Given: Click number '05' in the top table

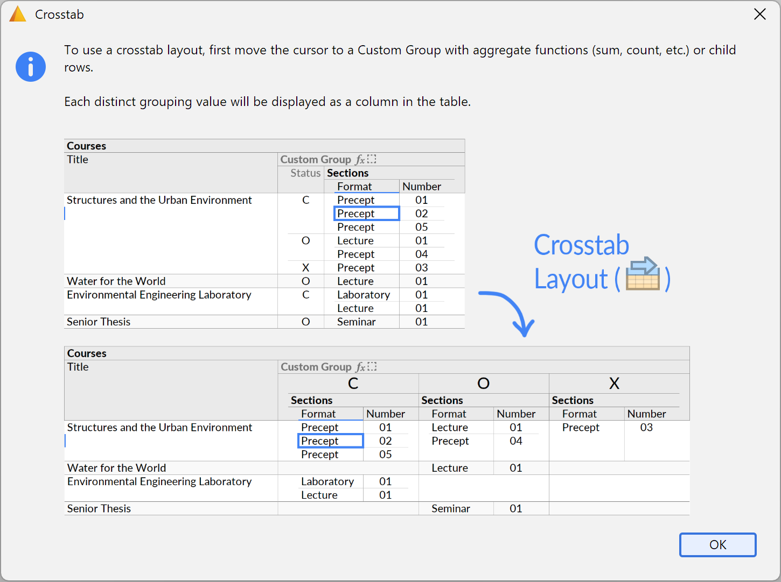Looking at the screenshot, I should point(422,227).
